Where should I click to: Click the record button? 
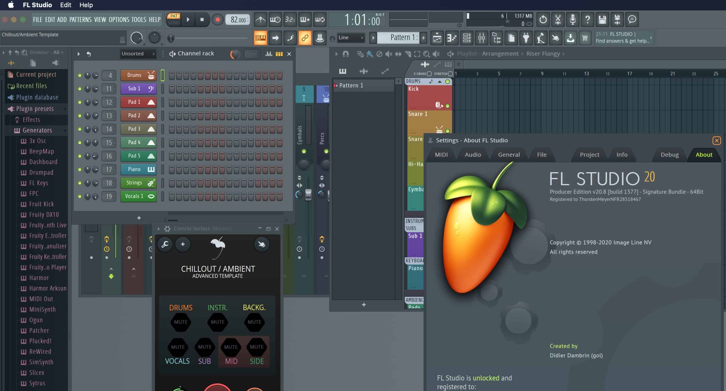(218, 20)
